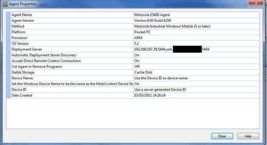Select the Processor label
This screenshot has height=145, width=267.
(x=19, y=38)
